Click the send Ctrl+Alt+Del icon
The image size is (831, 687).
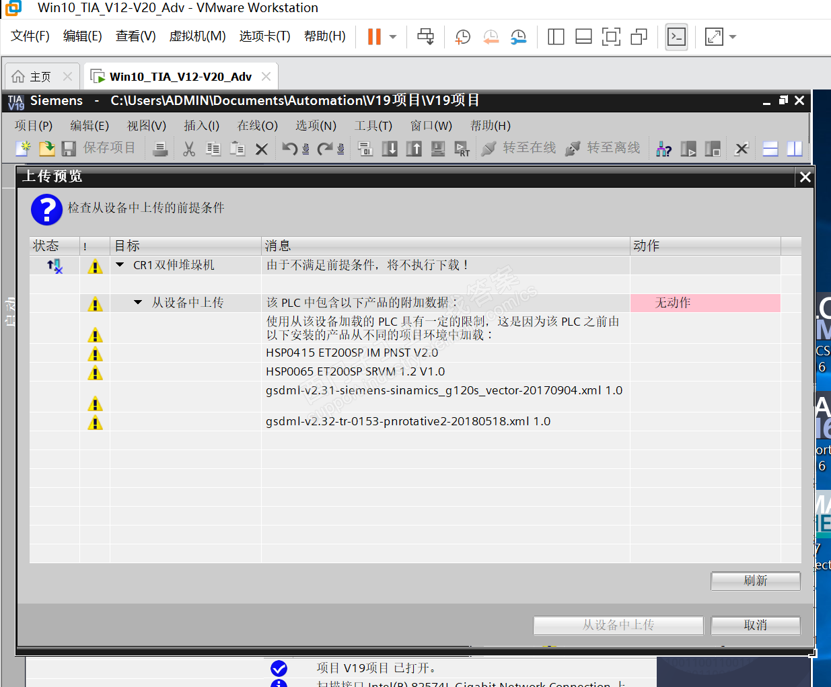tap(425, 36)
